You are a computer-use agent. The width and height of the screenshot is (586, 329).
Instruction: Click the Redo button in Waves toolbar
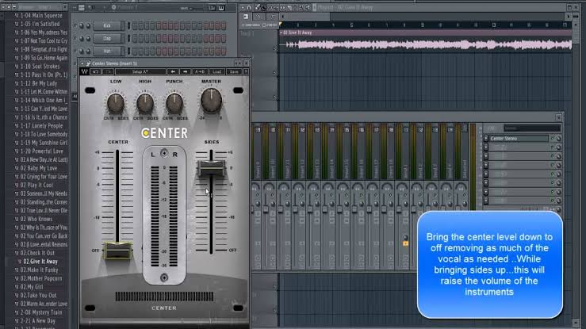pos(109,71)
